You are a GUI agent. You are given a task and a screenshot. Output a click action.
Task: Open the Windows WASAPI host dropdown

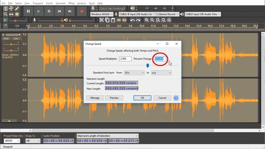[101, 14]
